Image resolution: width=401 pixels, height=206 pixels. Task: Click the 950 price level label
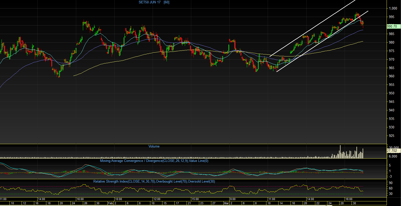[391, 93]
